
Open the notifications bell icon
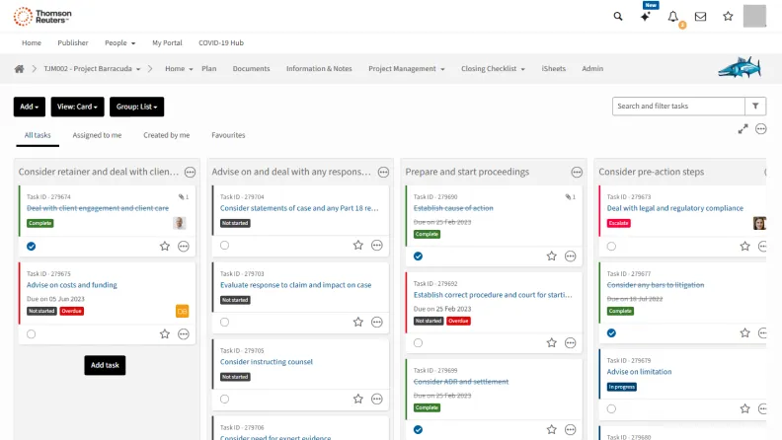pyautogui.click(x=673, y=17)
